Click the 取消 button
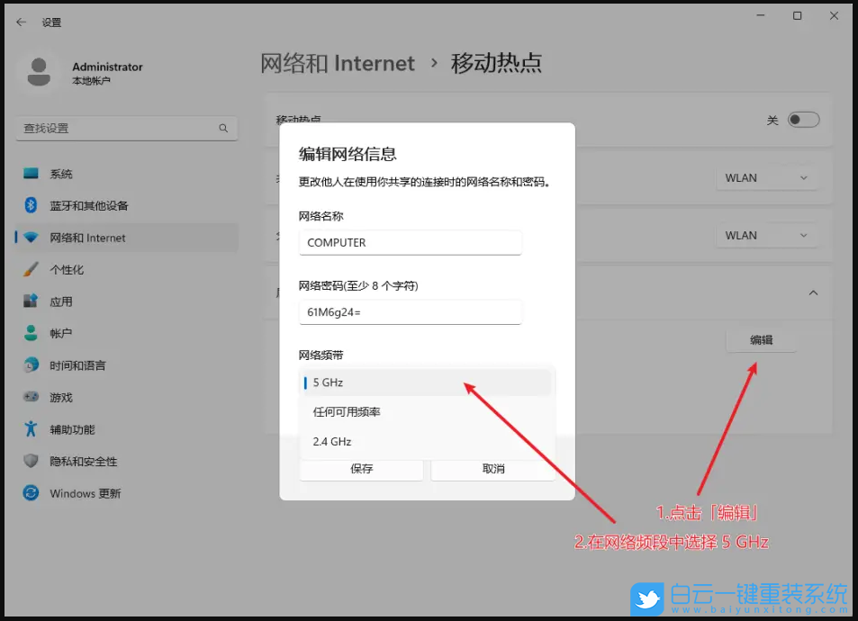Viewport: 858px width, 621px height. tap(492, 469)
